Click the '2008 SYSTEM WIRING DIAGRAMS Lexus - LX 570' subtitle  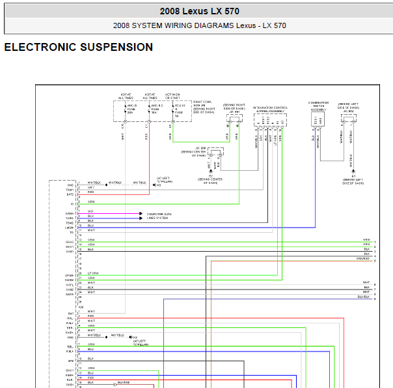pyautogui.click(x=200, y=25)
